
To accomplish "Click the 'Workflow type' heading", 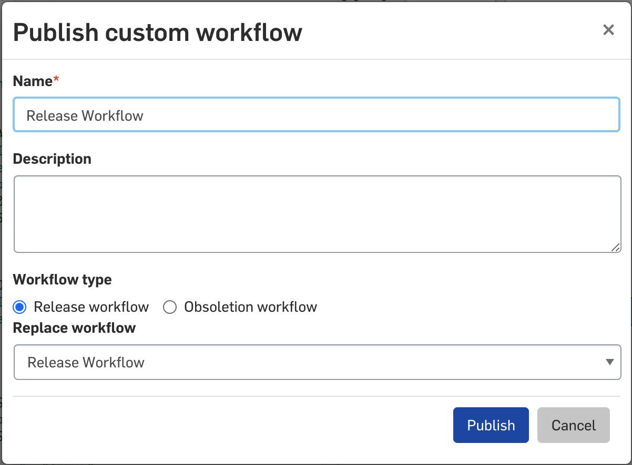I will point(62,279).
